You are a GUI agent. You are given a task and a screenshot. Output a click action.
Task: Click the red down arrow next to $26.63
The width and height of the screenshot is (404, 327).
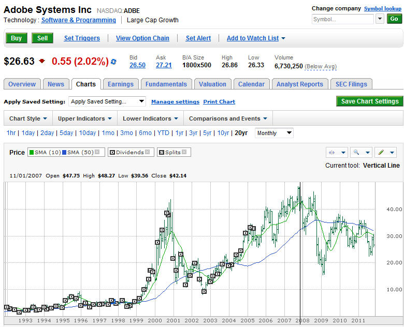click(42, 61)
